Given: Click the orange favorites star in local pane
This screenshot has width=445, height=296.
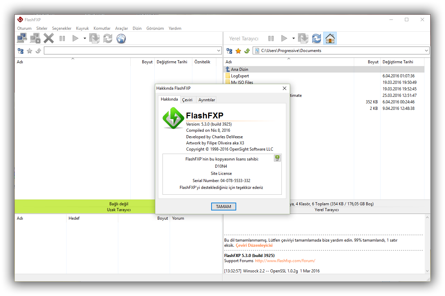Looking at the screenshot, I should pyautogui.click(x=238, y=51).
